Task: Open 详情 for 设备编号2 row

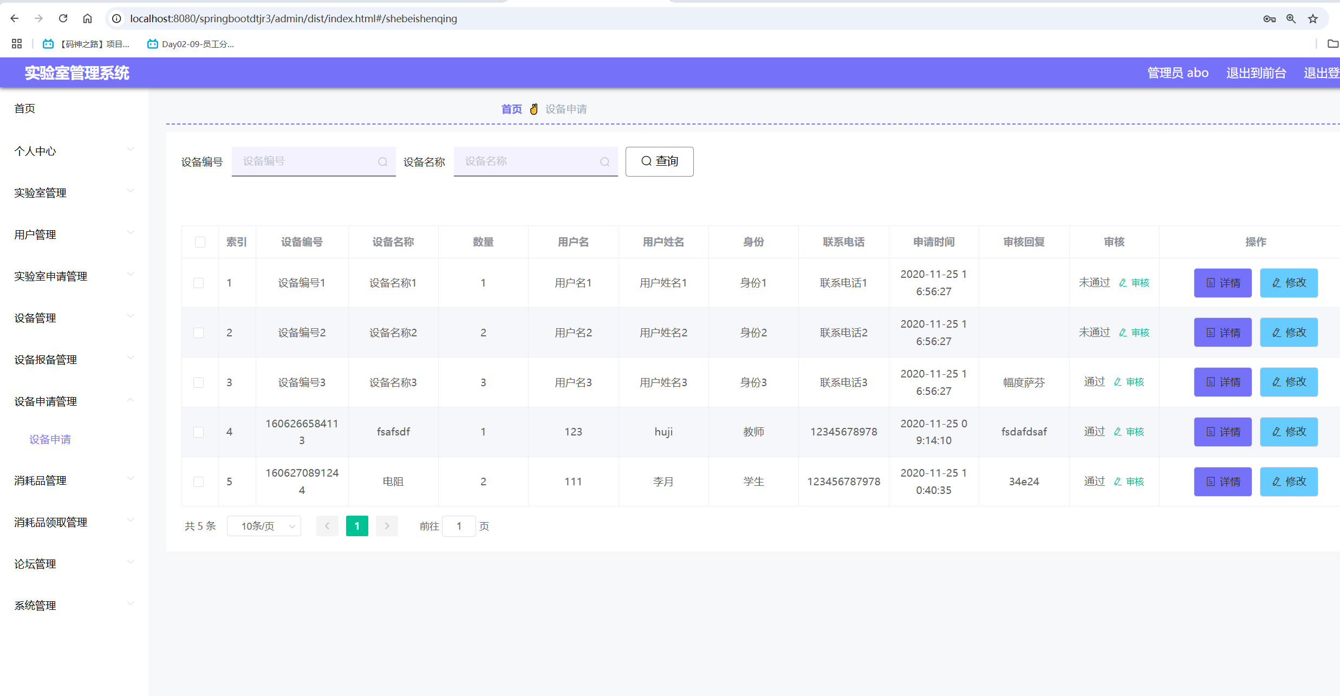Action: coord(1222,333)
